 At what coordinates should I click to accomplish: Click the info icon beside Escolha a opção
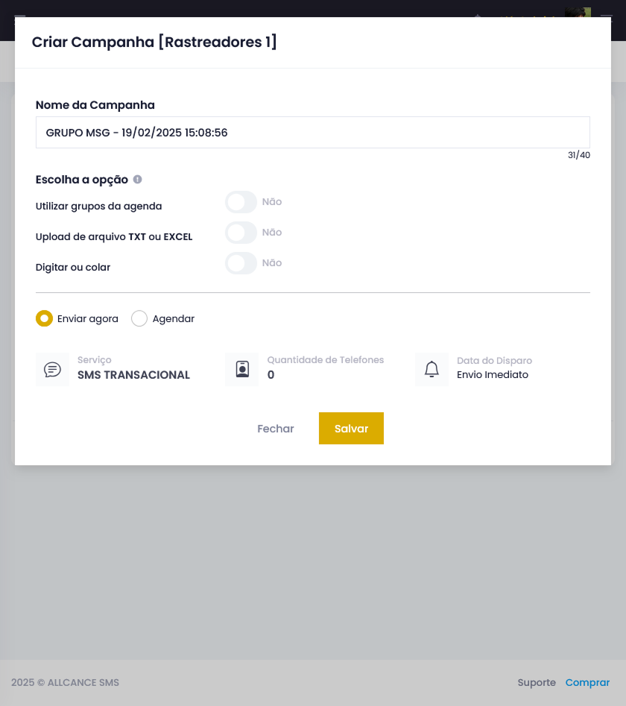(x=137, y=179)
